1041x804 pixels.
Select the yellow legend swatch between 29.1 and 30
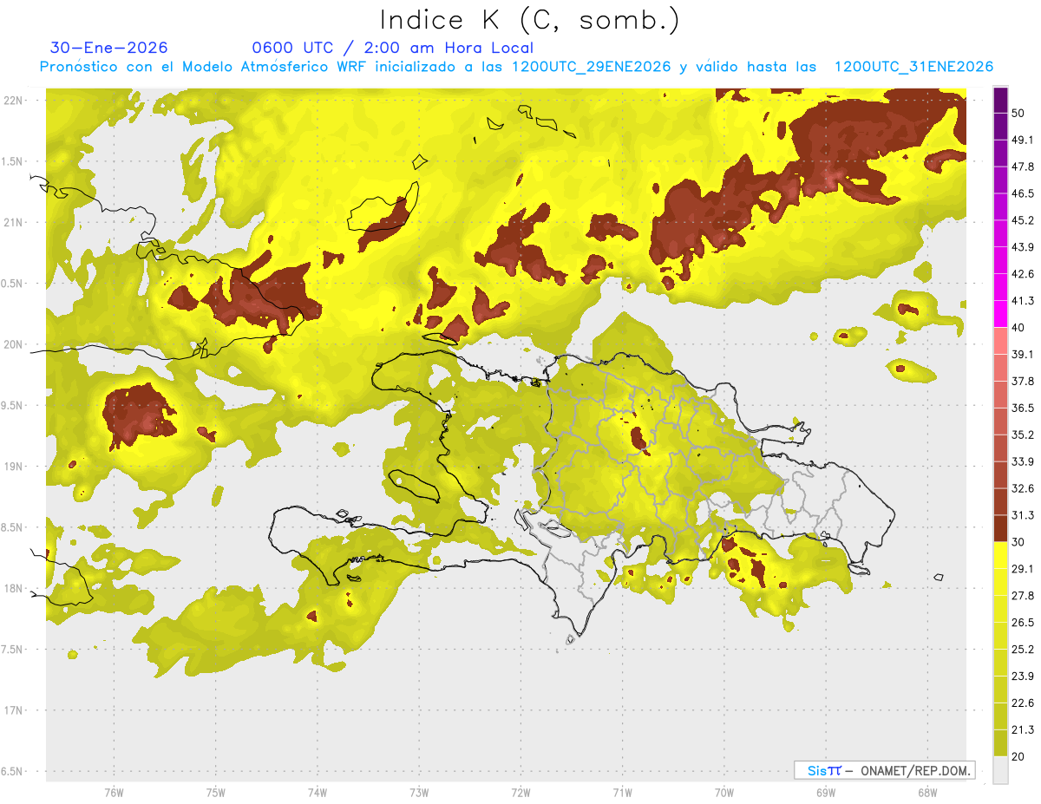[x=1000, y=555]
